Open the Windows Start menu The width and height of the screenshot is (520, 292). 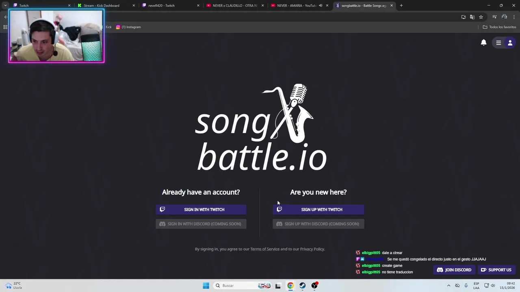206,286
